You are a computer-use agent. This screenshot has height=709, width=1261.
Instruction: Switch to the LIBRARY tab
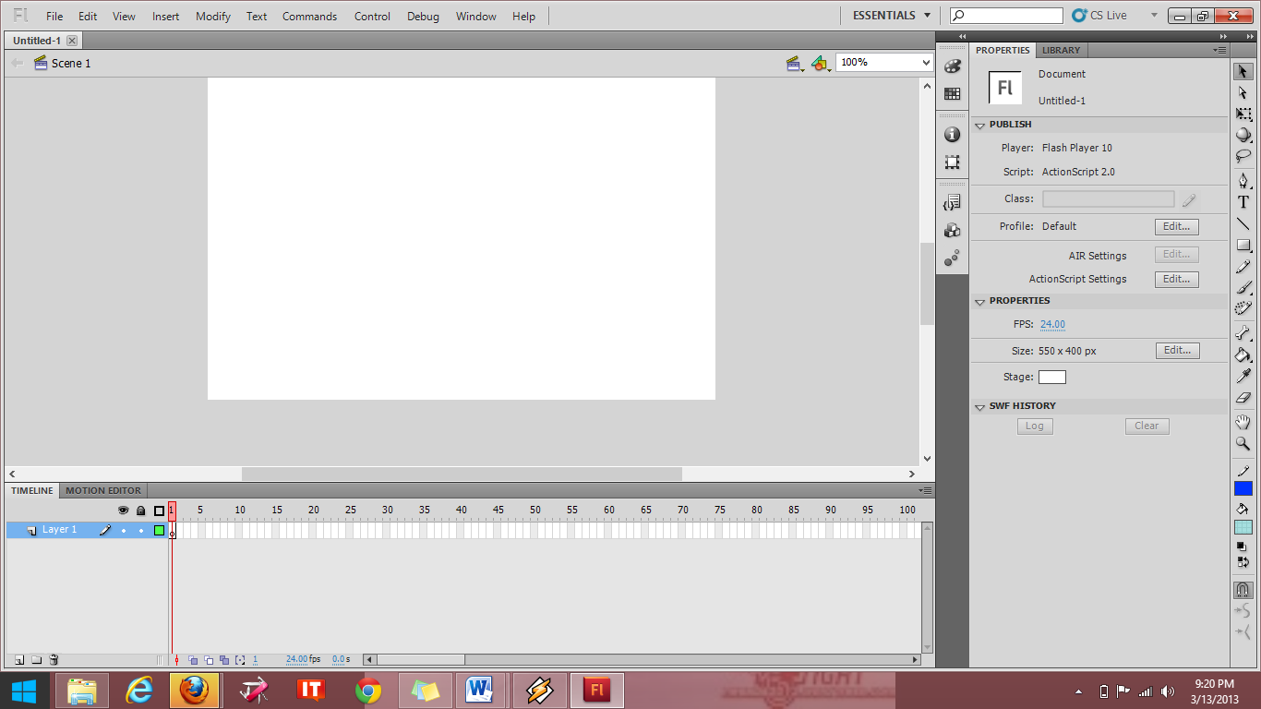(1061, 50)
